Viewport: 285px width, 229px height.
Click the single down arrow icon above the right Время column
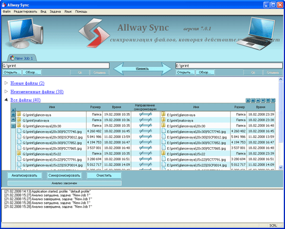point(263,101)
